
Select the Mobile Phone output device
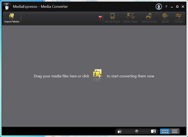(112, 18)
